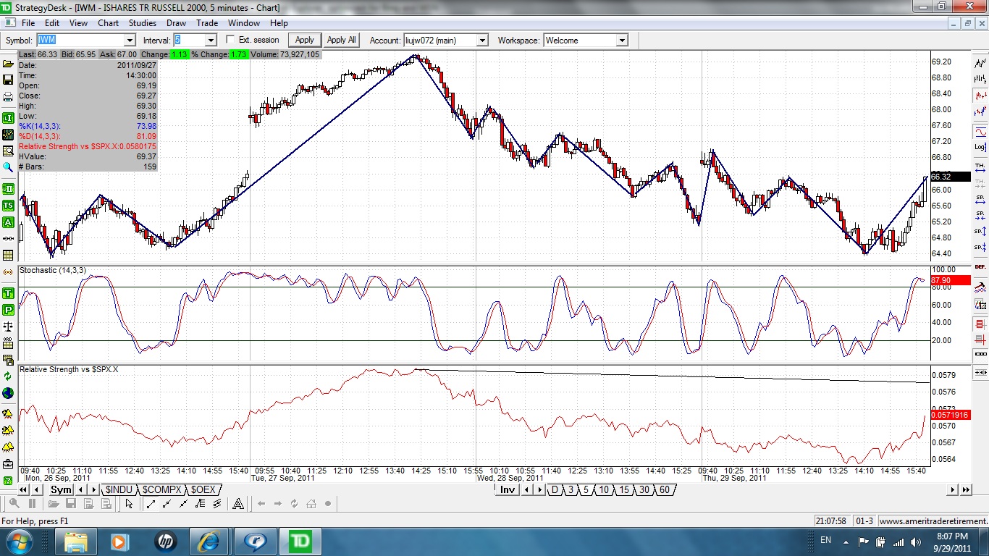The image size is (989, 556).
Task: Click the Apply All button
Action: pos(342,40)
